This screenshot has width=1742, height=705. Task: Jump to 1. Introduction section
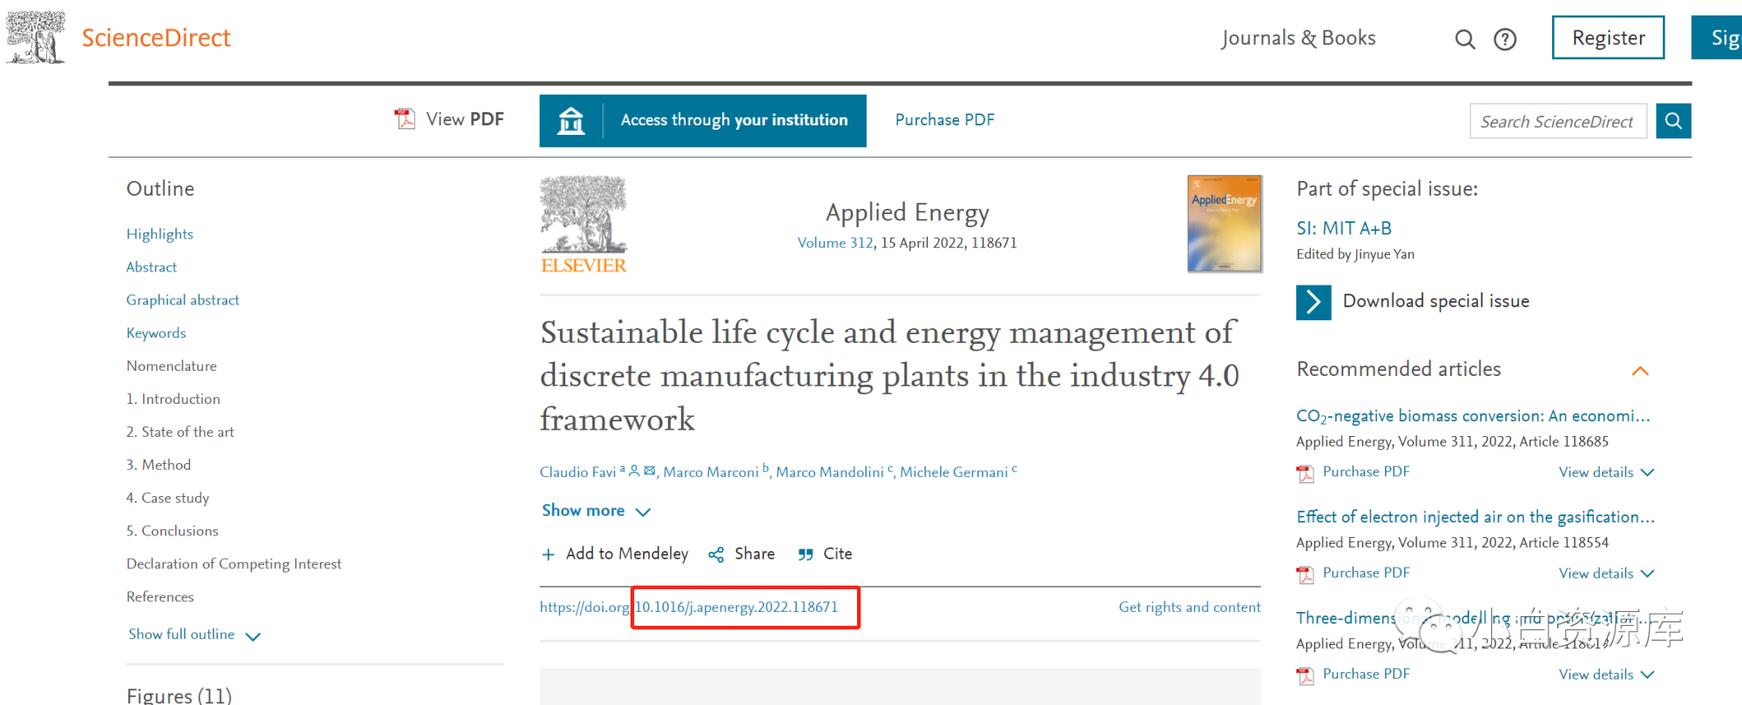173,399
